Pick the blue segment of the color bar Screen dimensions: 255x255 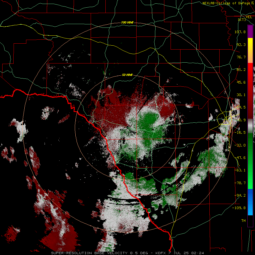point(250,202)
